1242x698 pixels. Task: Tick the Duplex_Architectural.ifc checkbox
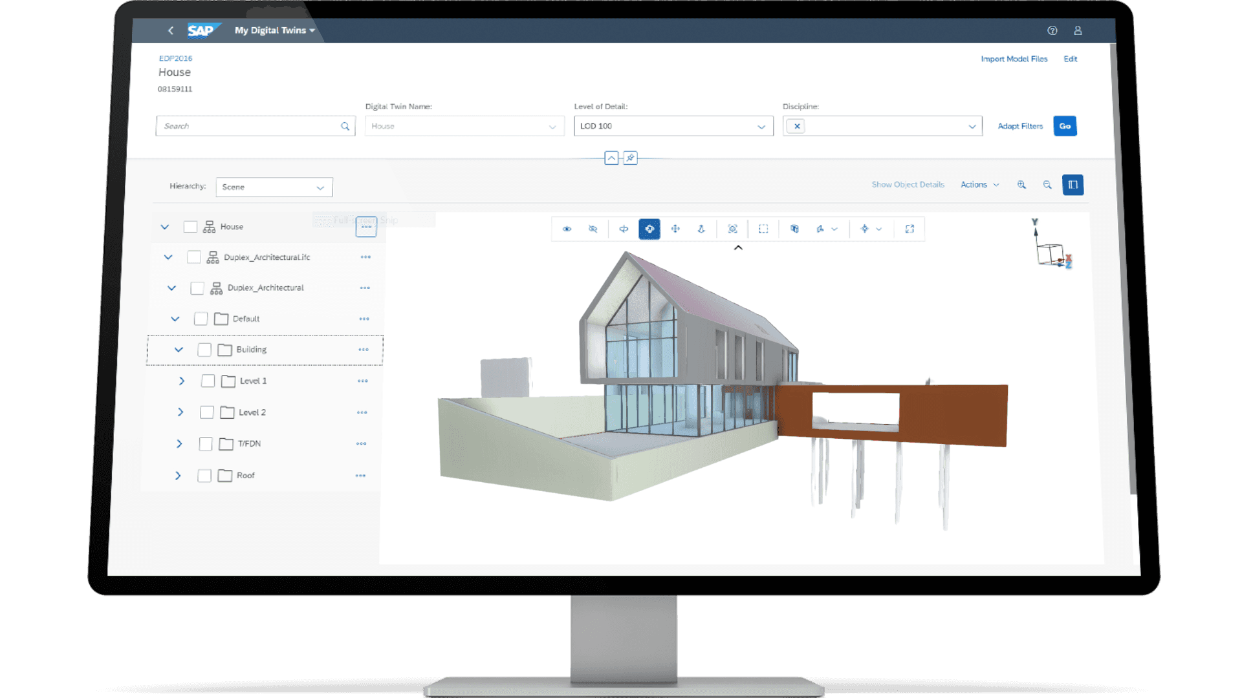[193, 257]
